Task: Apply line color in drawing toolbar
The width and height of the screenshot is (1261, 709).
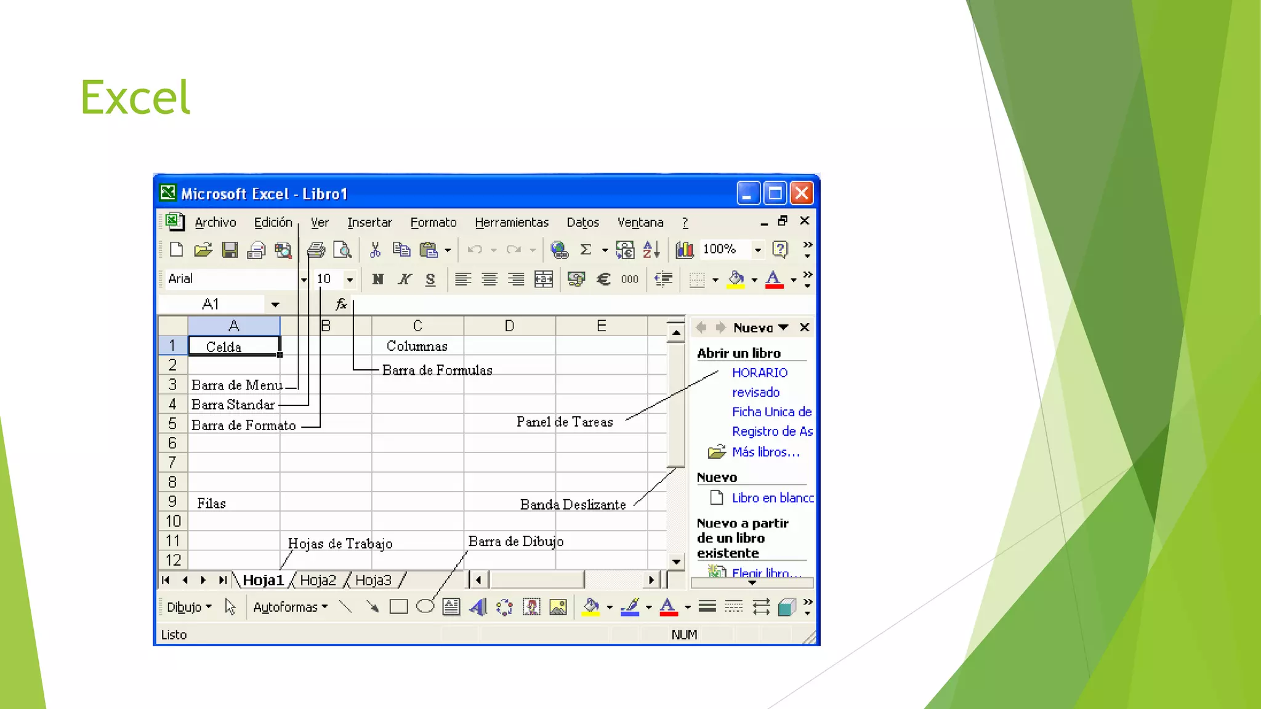Action: [630, 607]
